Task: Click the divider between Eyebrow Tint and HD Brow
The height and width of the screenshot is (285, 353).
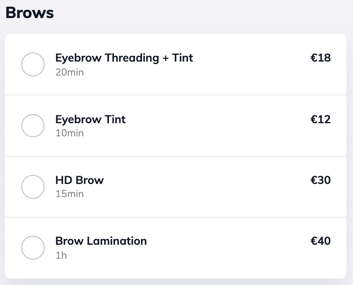Action: point(176,156)
